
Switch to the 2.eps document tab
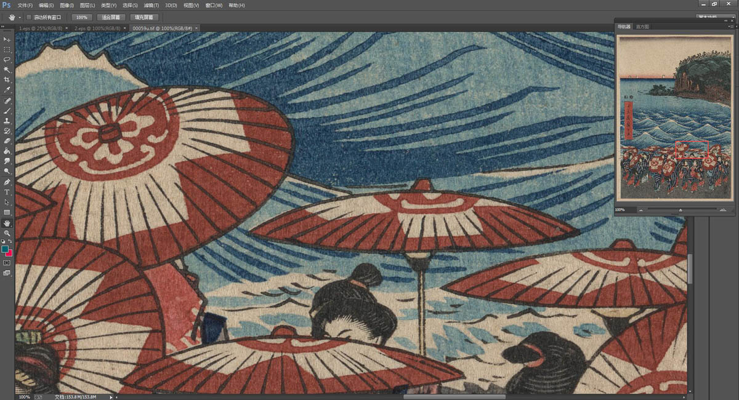(x=97, y=28)
